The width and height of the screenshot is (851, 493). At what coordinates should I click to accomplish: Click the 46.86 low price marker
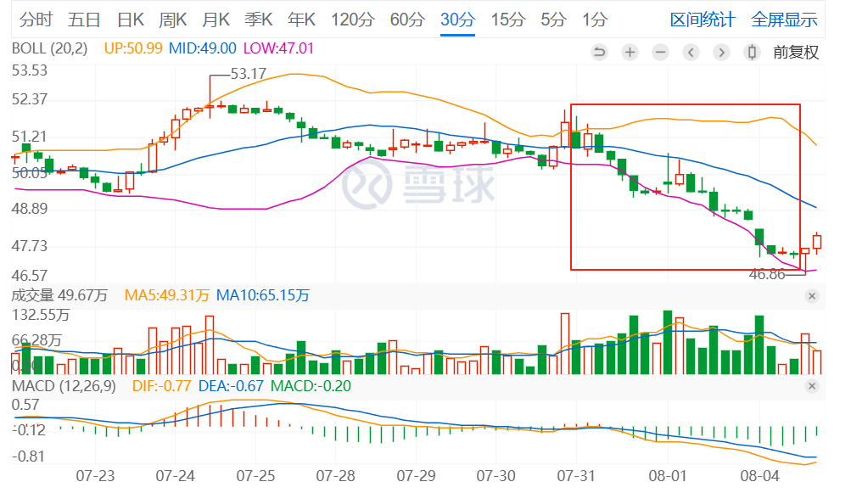click(767, 274)
